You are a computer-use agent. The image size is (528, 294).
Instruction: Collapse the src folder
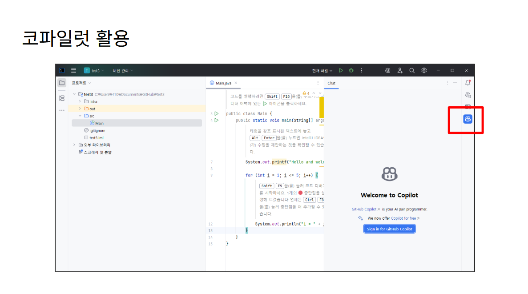(x=80, y=116)
